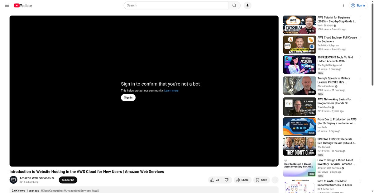This screenshot has height=193, width=374.
Task: Click the #AWS hashtag
Action: pyautogui.click(x=95, y=191)
